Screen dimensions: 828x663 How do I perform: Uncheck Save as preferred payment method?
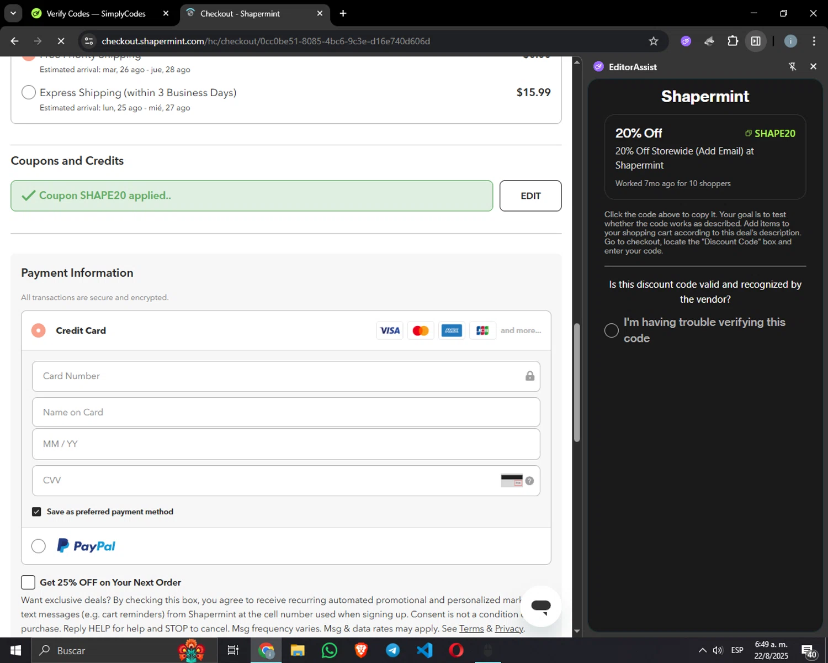click(36, 512)
